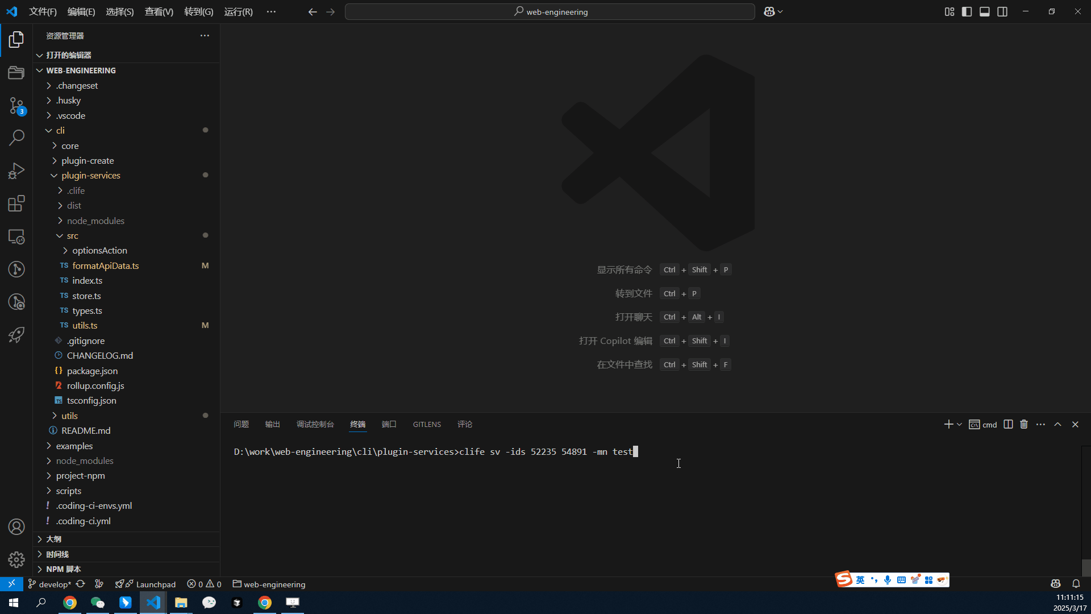Screen dimensions: 1091x614
Task: Open new terminal launch profile dropdown
Action: pos(960,424)
